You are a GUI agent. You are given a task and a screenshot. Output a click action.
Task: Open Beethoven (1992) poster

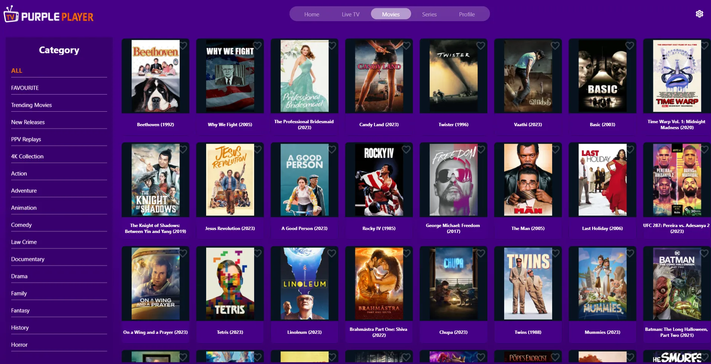click(x=156, y=76)
